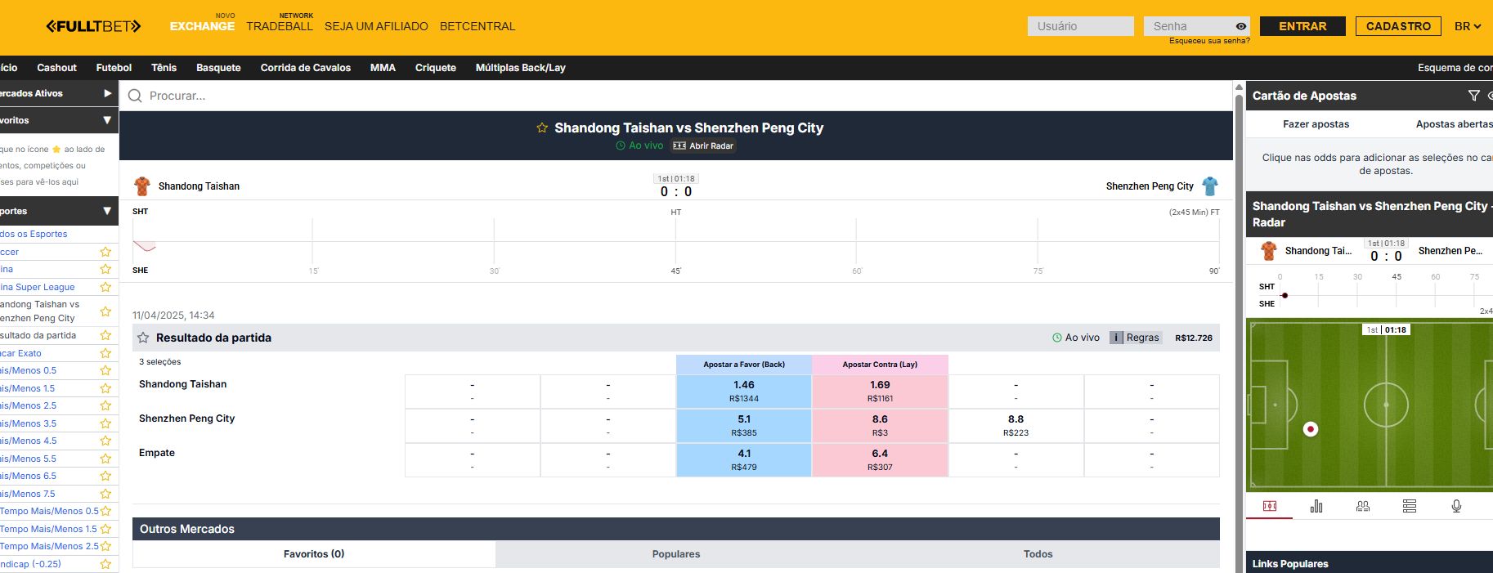1493x573 pixels.
Task: Open the Criquete menu item
Action: click(x=436, y=68)
